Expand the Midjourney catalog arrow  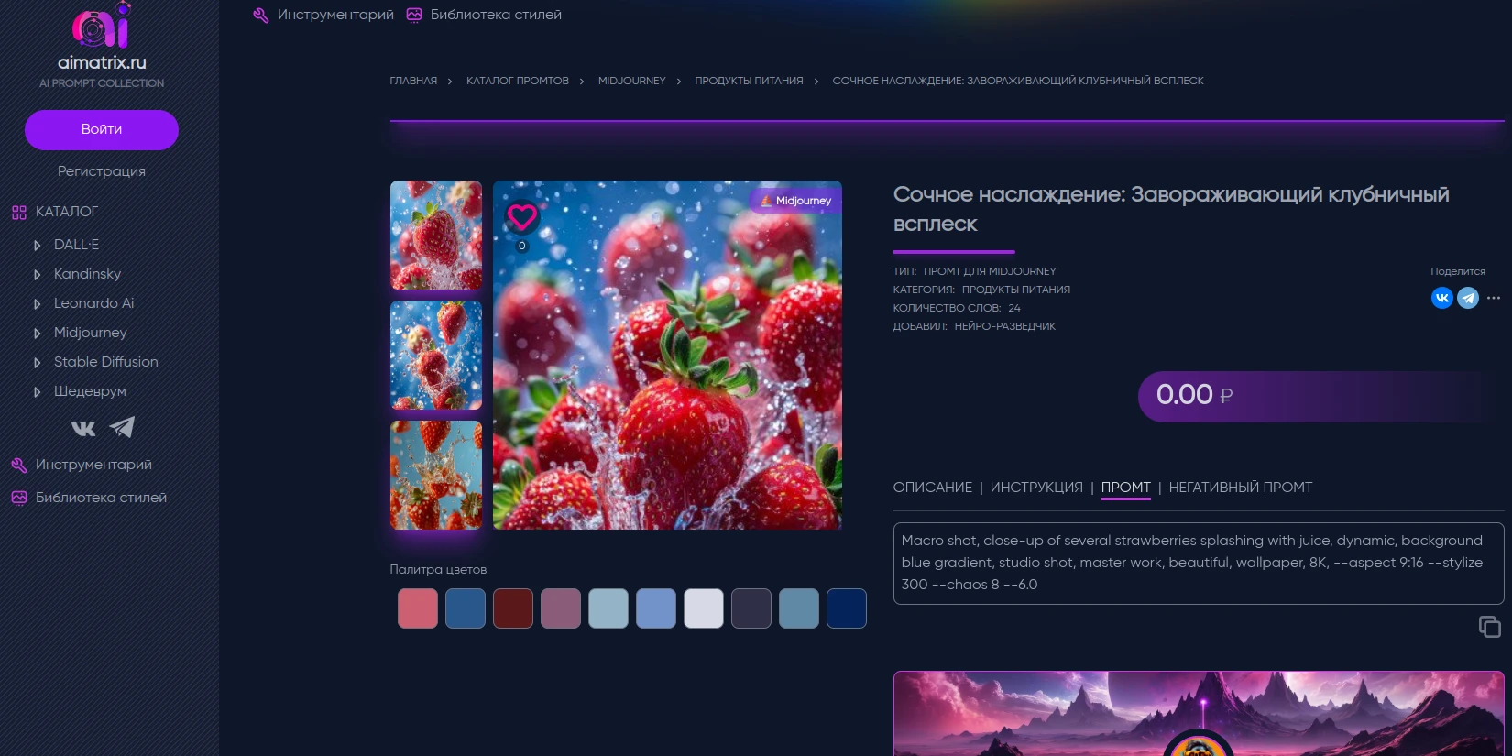[37, 334]
